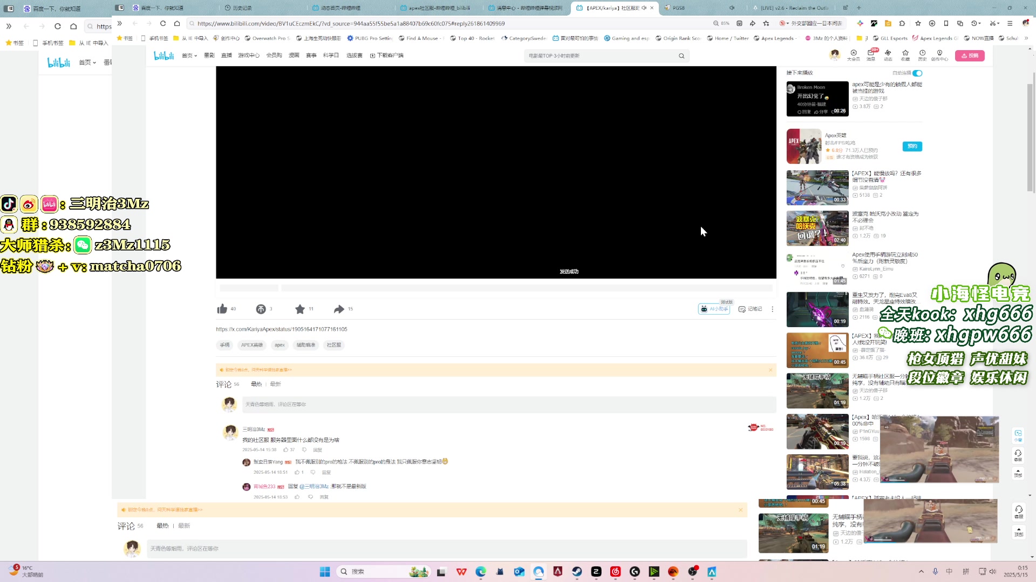
Task: Select the 辅助瞄准 tag
Action: pyautogui.click(x=306, y=345)
